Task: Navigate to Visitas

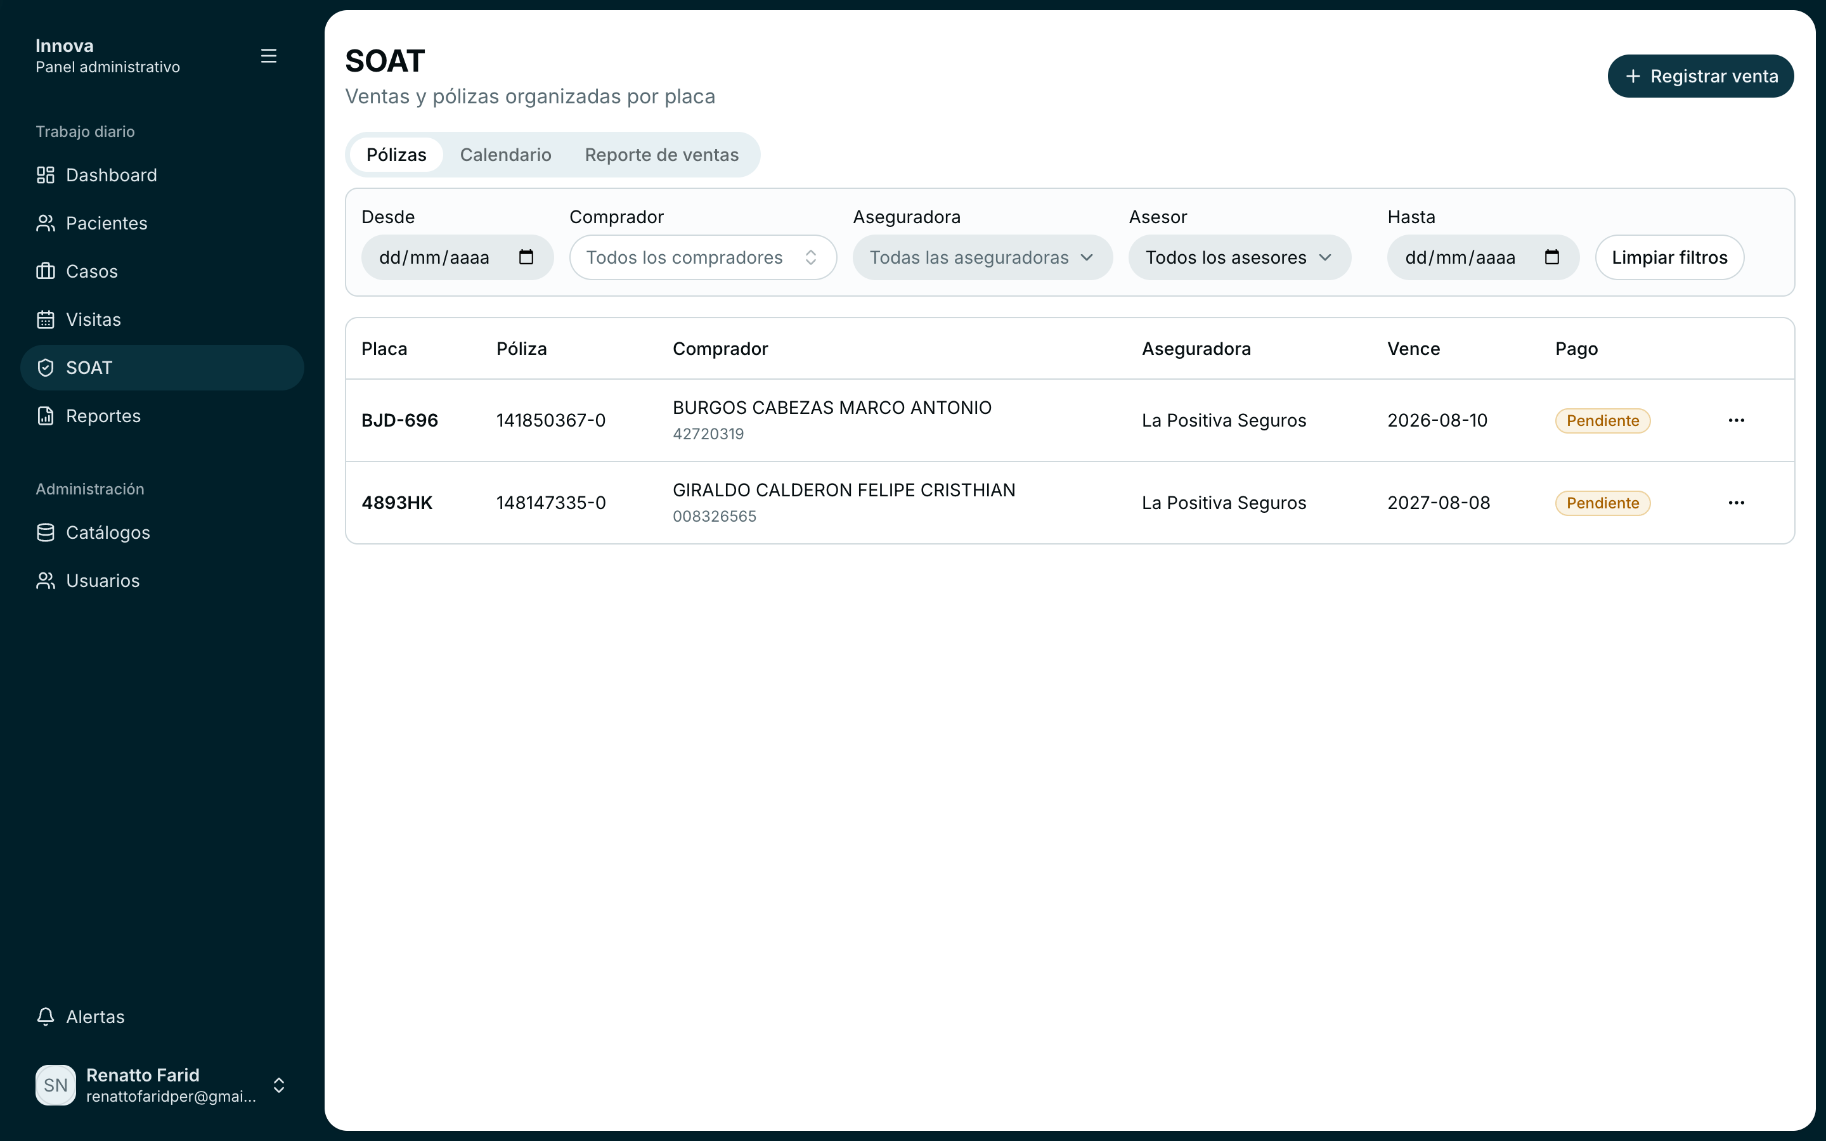Action: [x=162, y=320]
